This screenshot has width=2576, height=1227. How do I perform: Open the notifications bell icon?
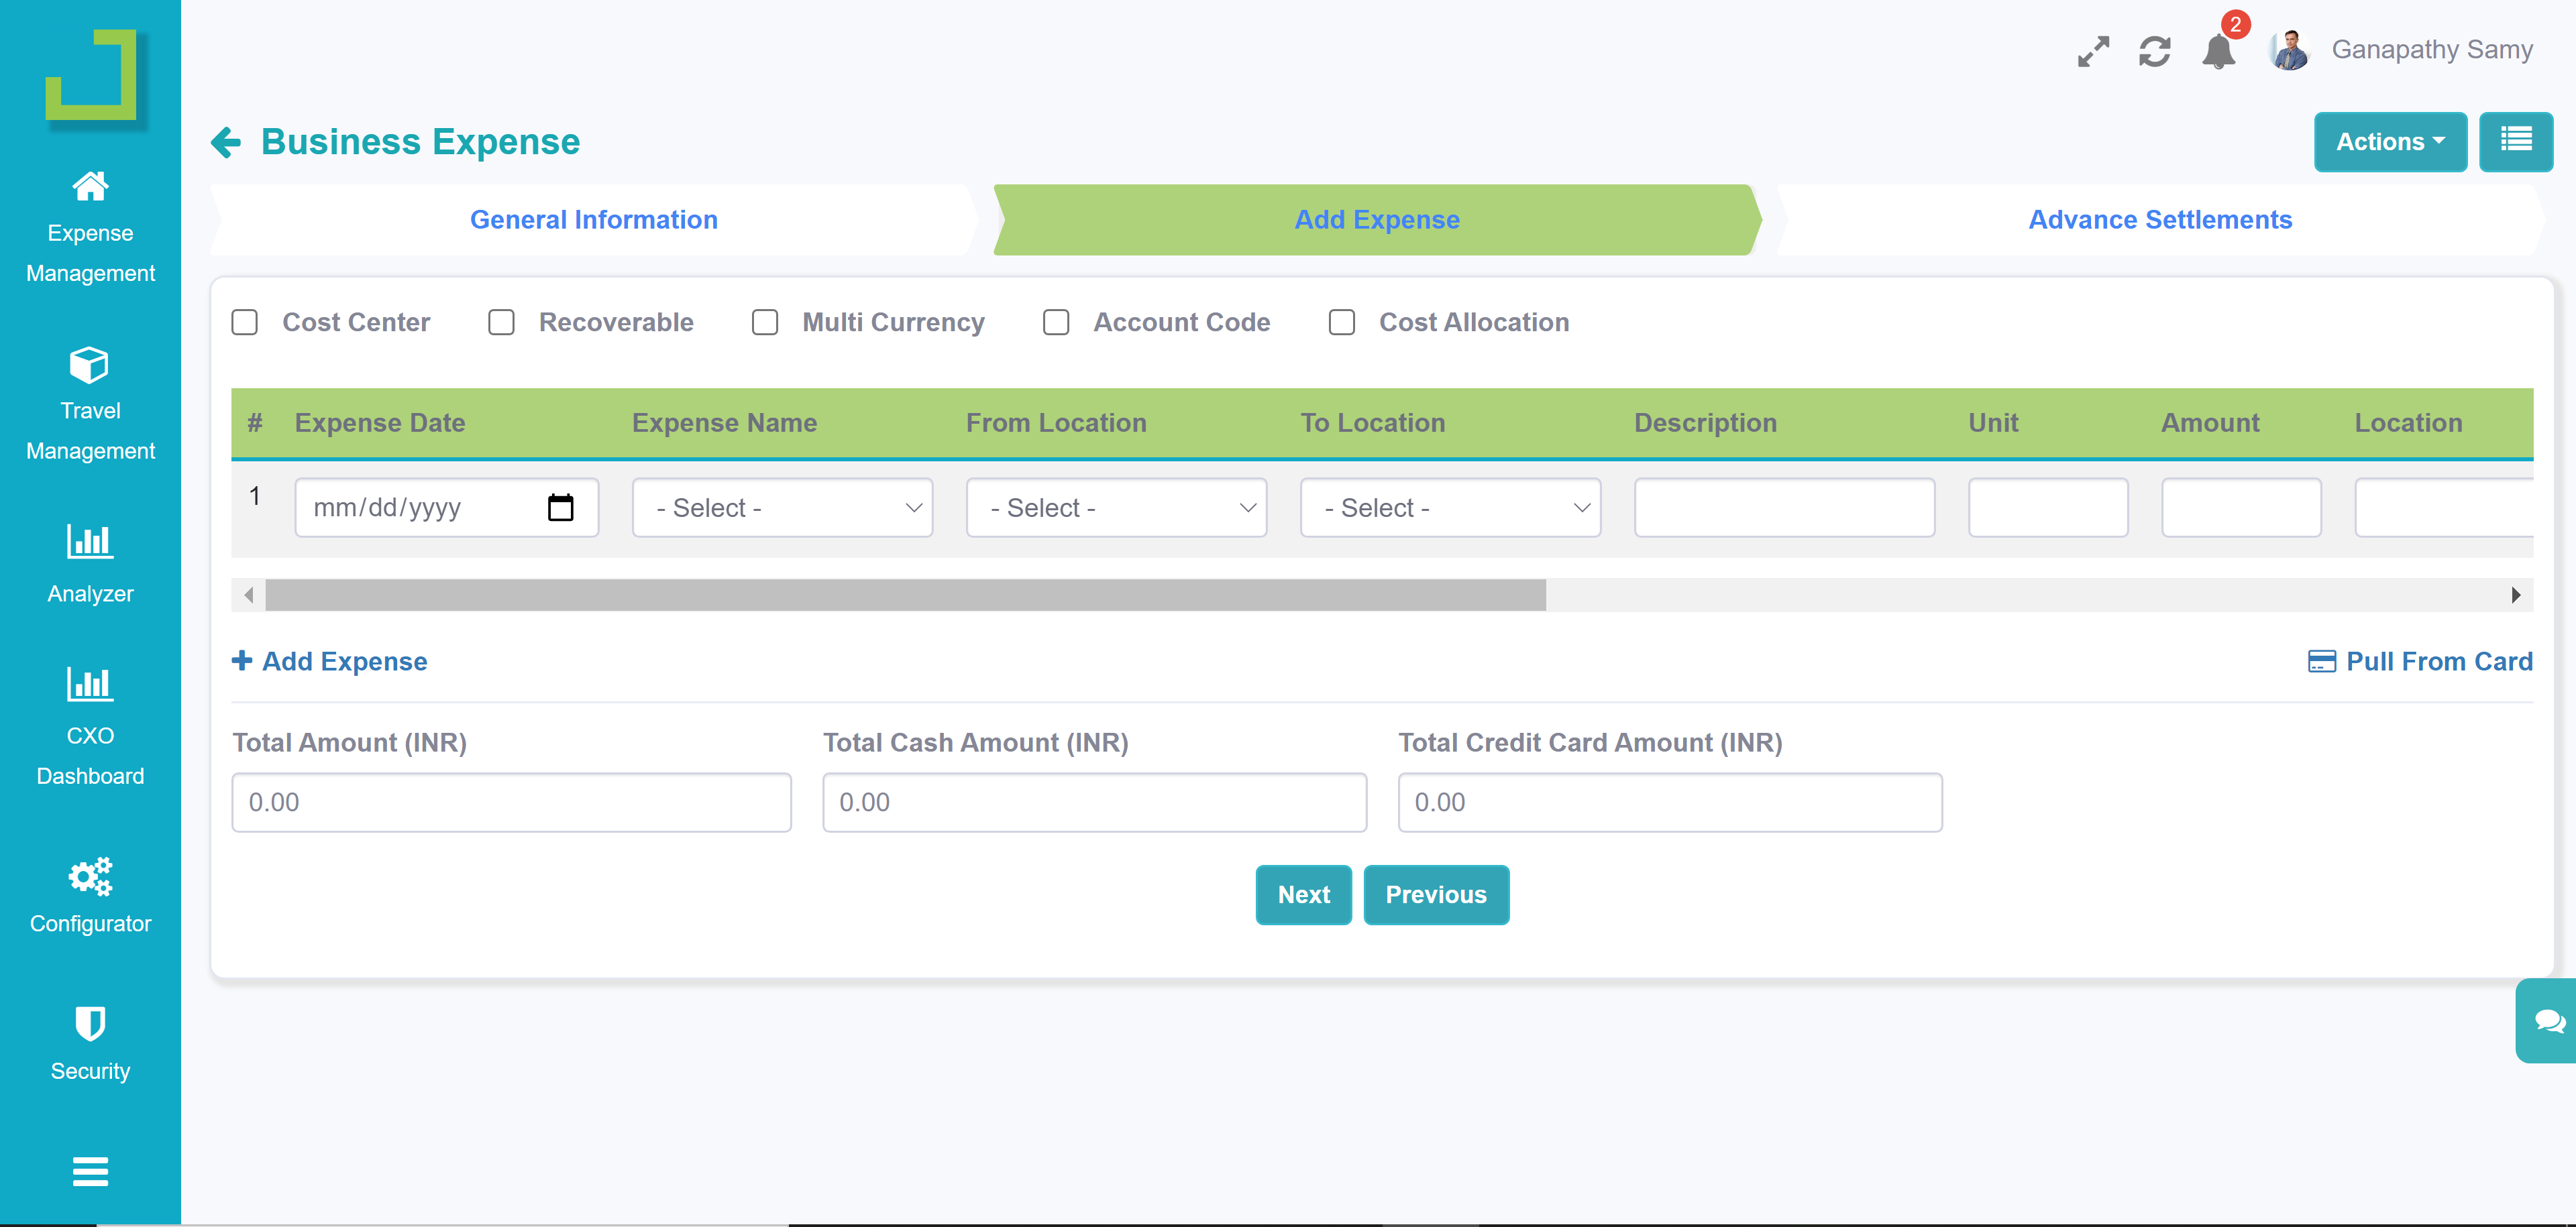(x=2218, y=51)
